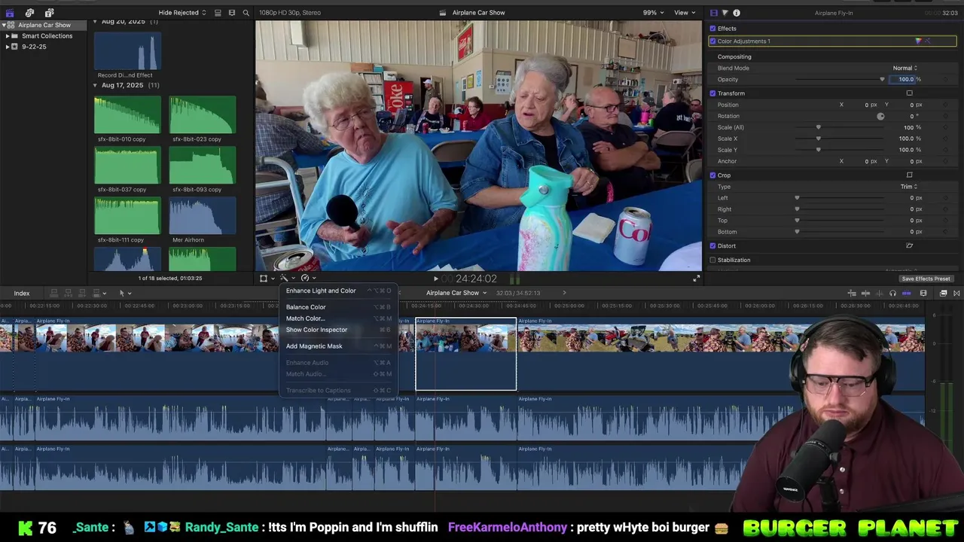Image resolution: width=964 pixels, height=542 pixels.
Task: Choose the Select arrow tool
Action: (121, 293)
